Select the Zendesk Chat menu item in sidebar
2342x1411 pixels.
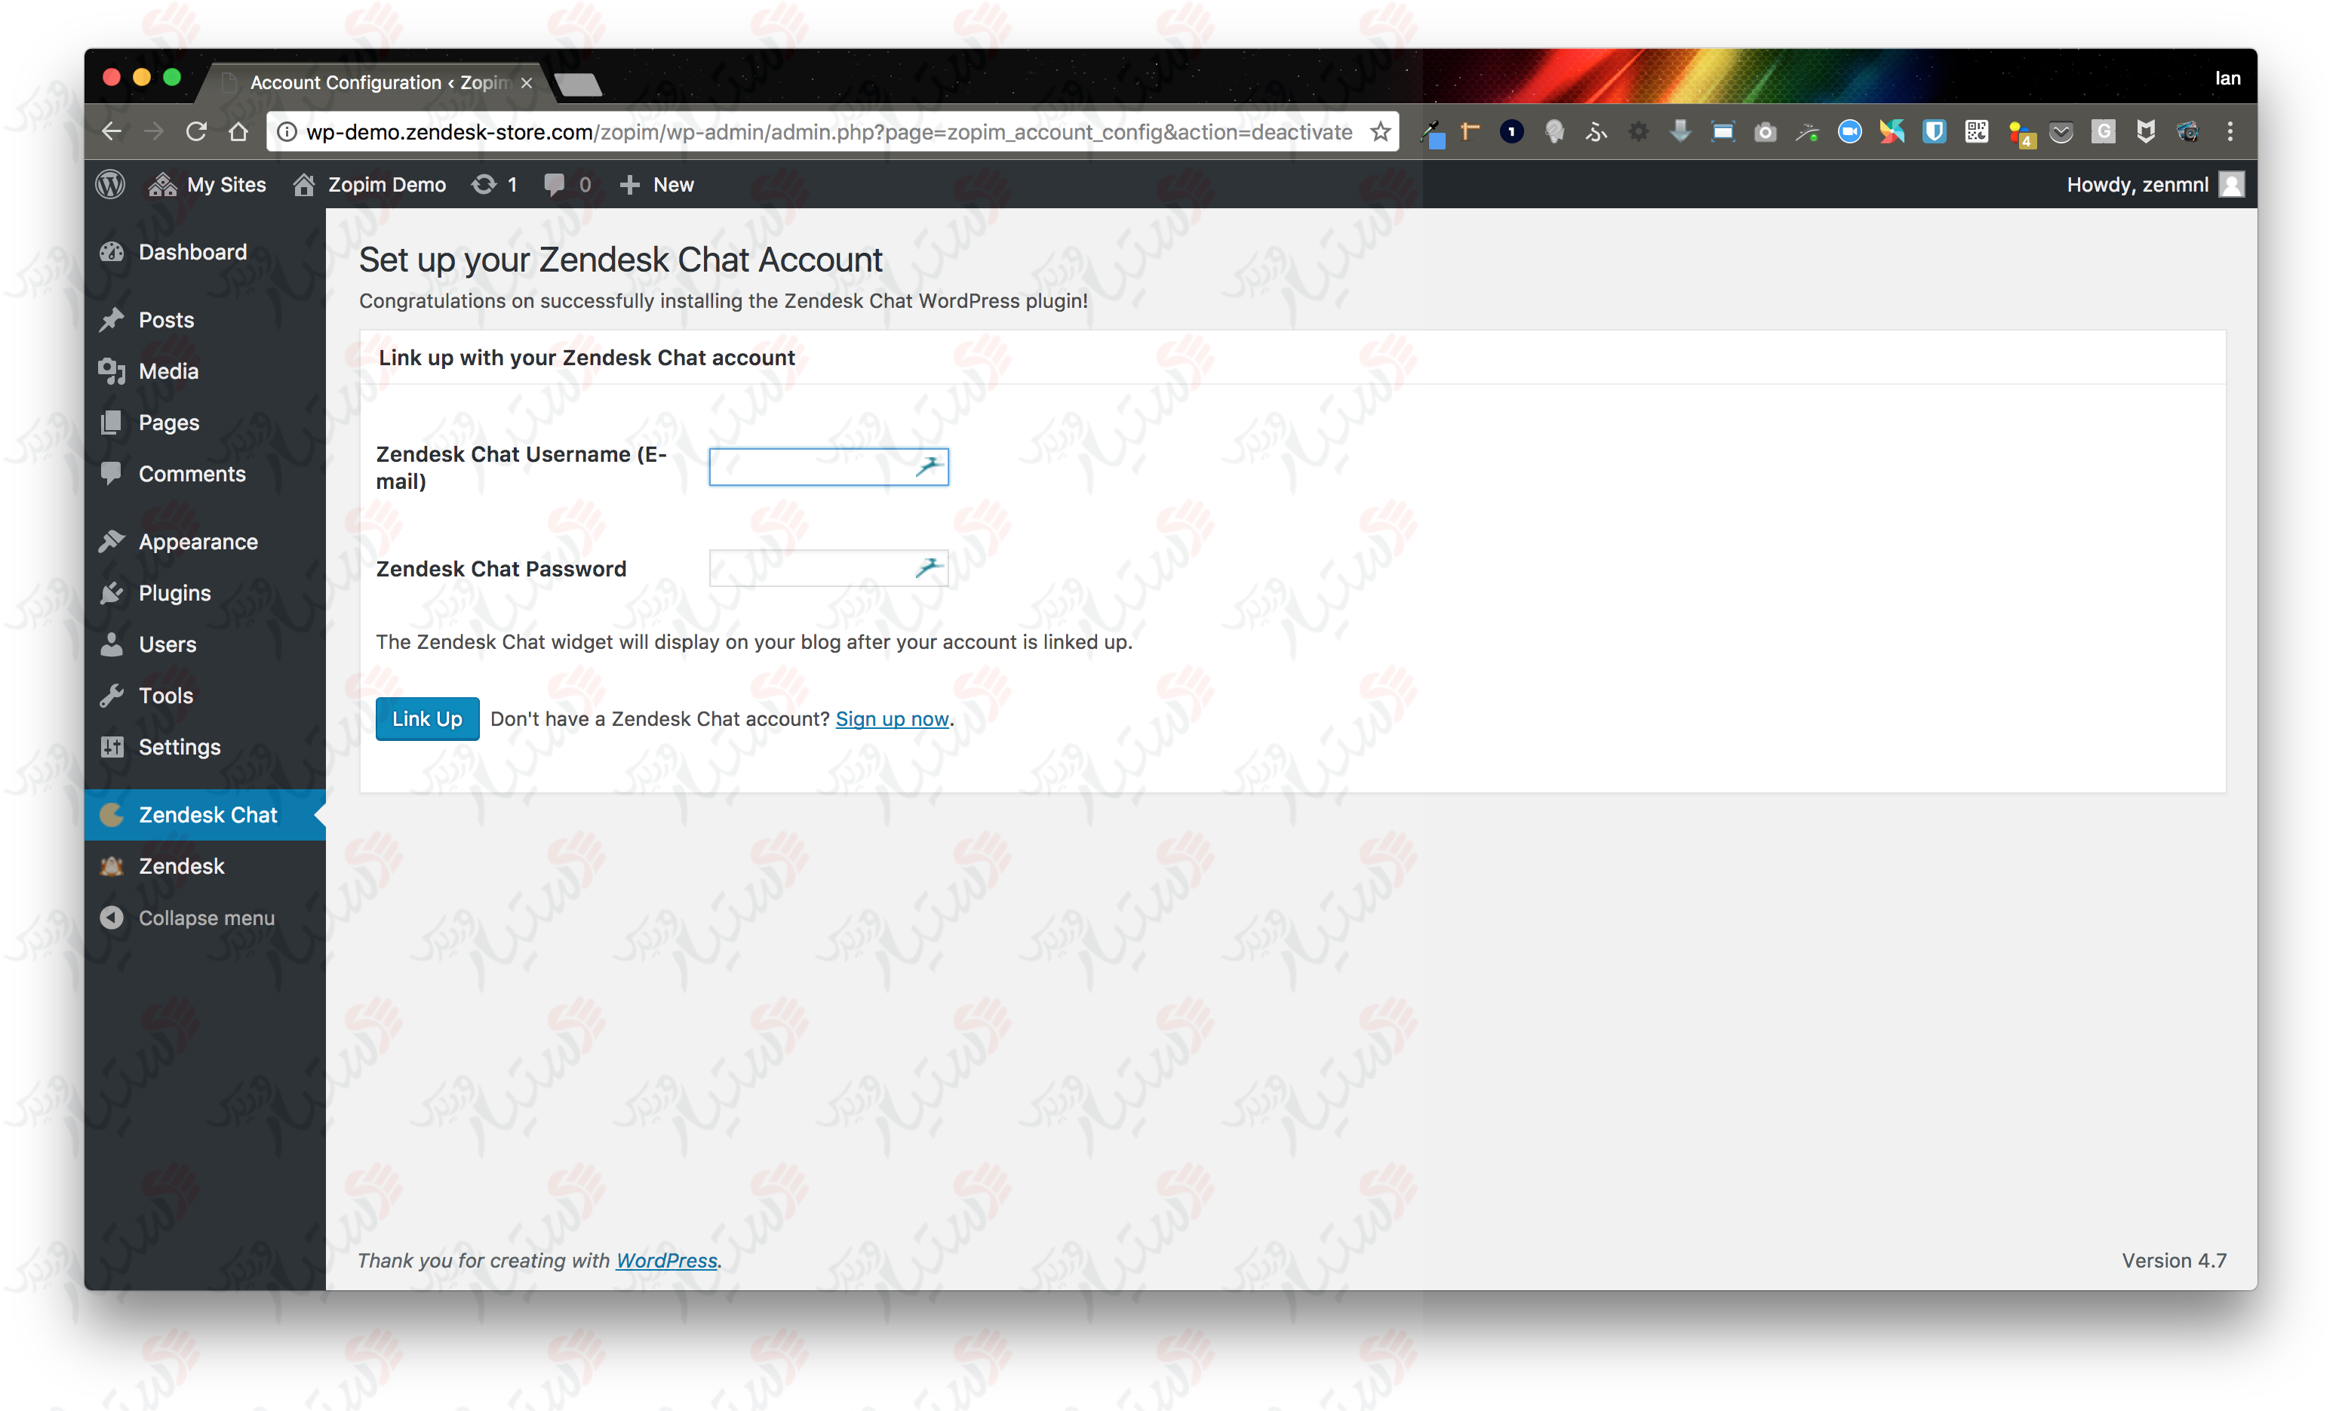[207, 814]
